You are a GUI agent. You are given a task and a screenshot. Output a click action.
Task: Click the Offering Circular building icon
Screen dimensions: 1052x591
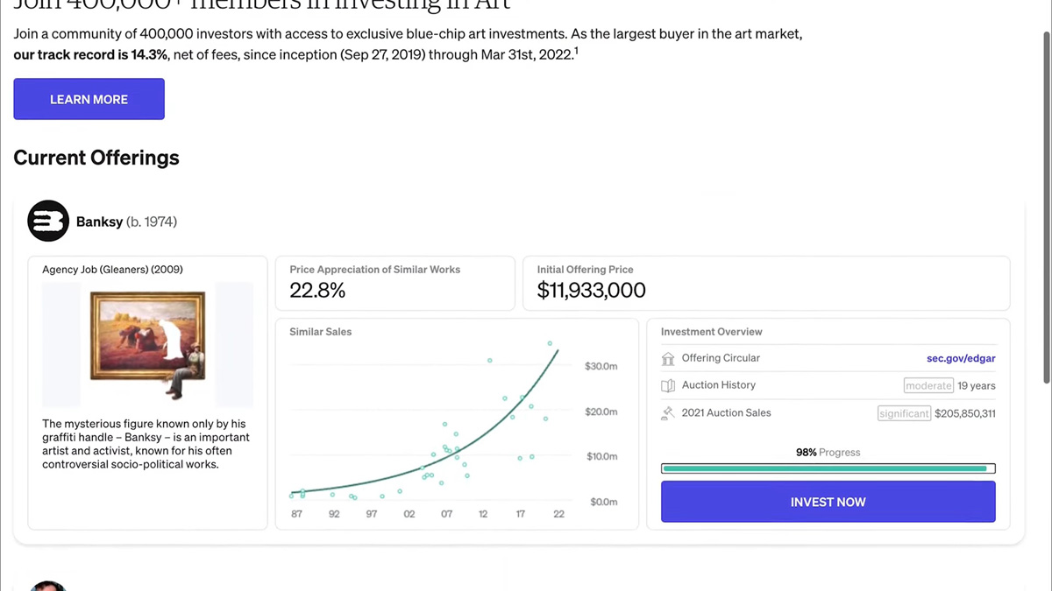pyautogui.click(x=668, y=359)
